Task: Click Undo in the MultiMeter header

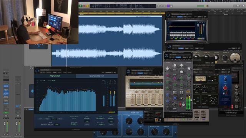Action: (65, 72)
